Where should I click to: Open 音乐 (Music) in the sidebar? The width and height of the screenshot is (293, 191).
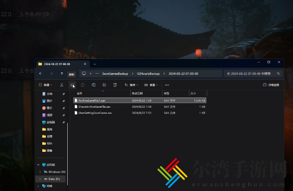(x=49, y=108)
